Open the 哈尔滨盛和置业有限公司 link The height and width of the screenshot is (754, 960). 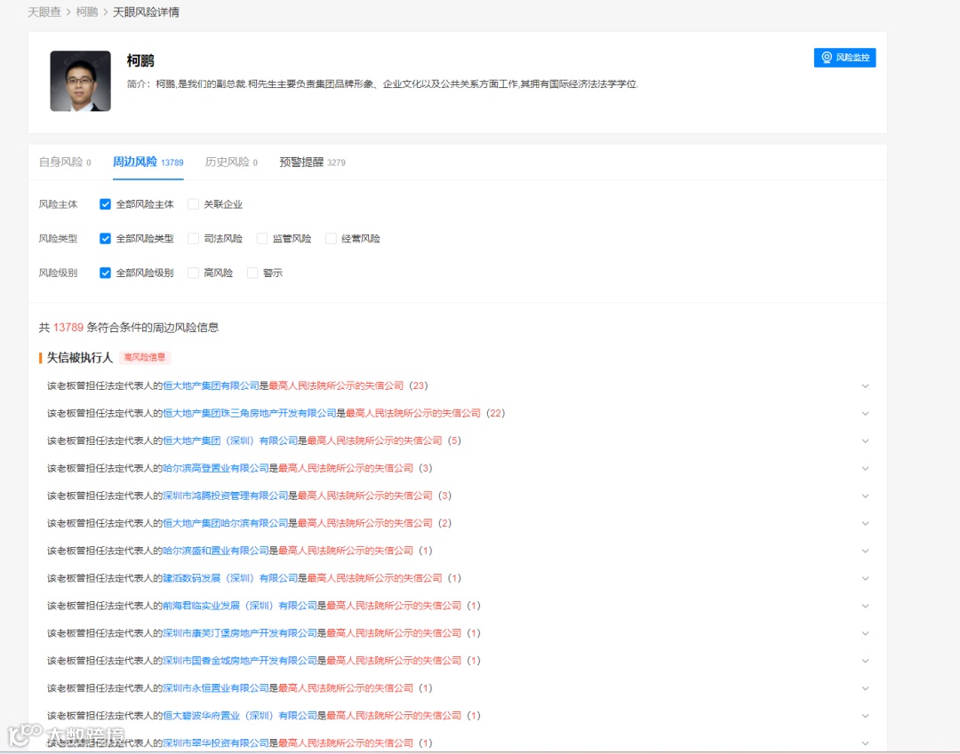[216, 551]
